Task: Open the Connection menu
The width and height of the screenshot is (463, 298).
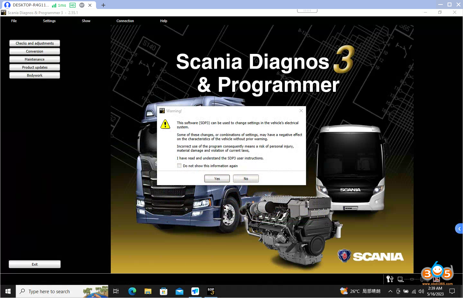Action: point(125,21)
